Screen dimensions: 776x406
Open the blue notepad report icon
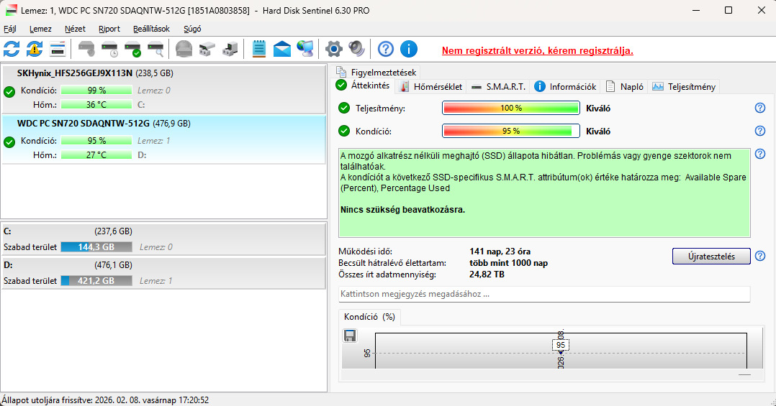pyautogui.click(x=259, y=49)
